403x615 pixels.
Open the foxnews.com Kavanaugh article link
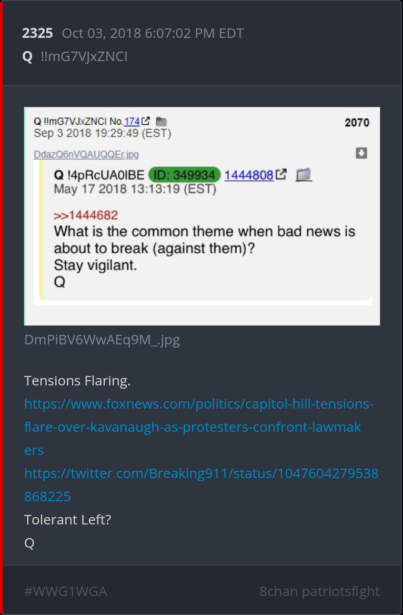point(199,426)
